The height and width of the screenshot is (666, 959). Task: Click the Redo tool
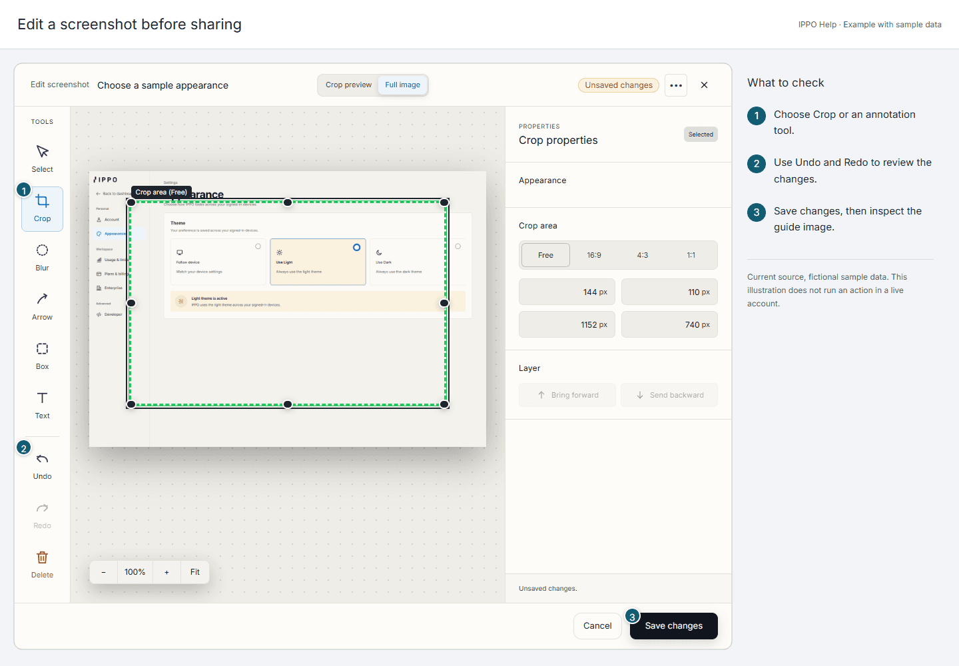[x=42, y=515]
